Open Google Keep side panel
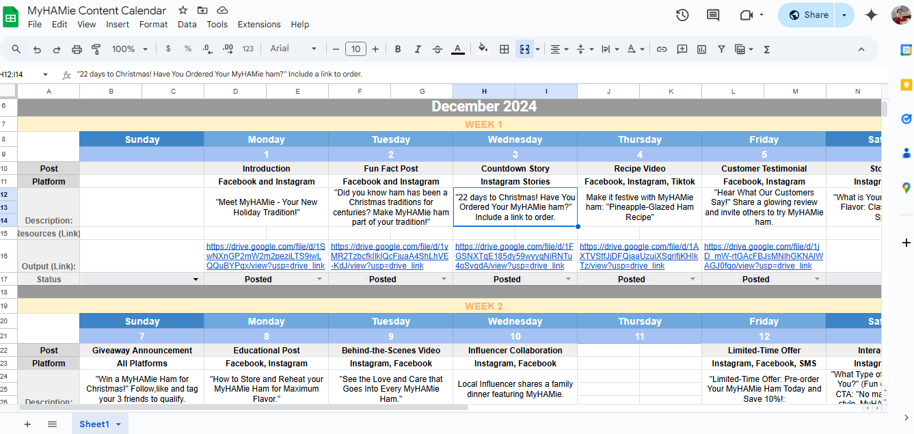Viewport: 914px width, 434px height. 906,85
